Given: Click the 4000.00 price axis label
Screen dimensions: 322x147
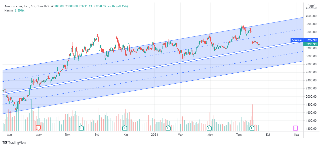Looking at the screenshot, I should click(311, 16).
